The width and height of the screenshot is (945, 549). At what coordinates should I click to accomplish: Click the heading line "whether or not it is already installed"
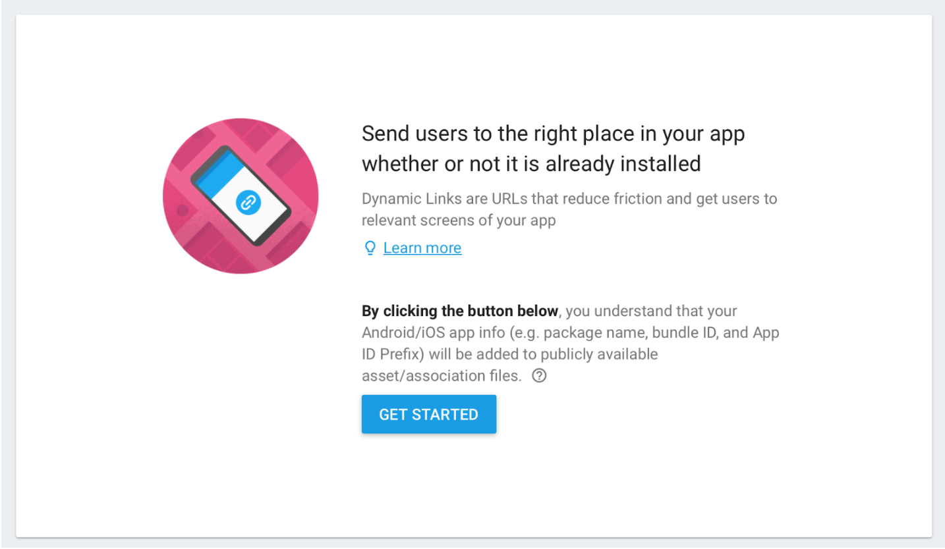(530, 163)
